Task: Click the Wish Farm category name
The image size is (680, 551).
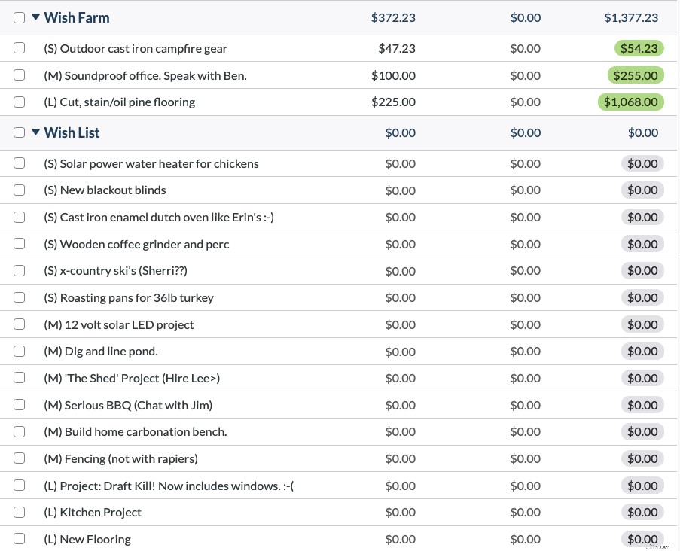Action: 76,17
